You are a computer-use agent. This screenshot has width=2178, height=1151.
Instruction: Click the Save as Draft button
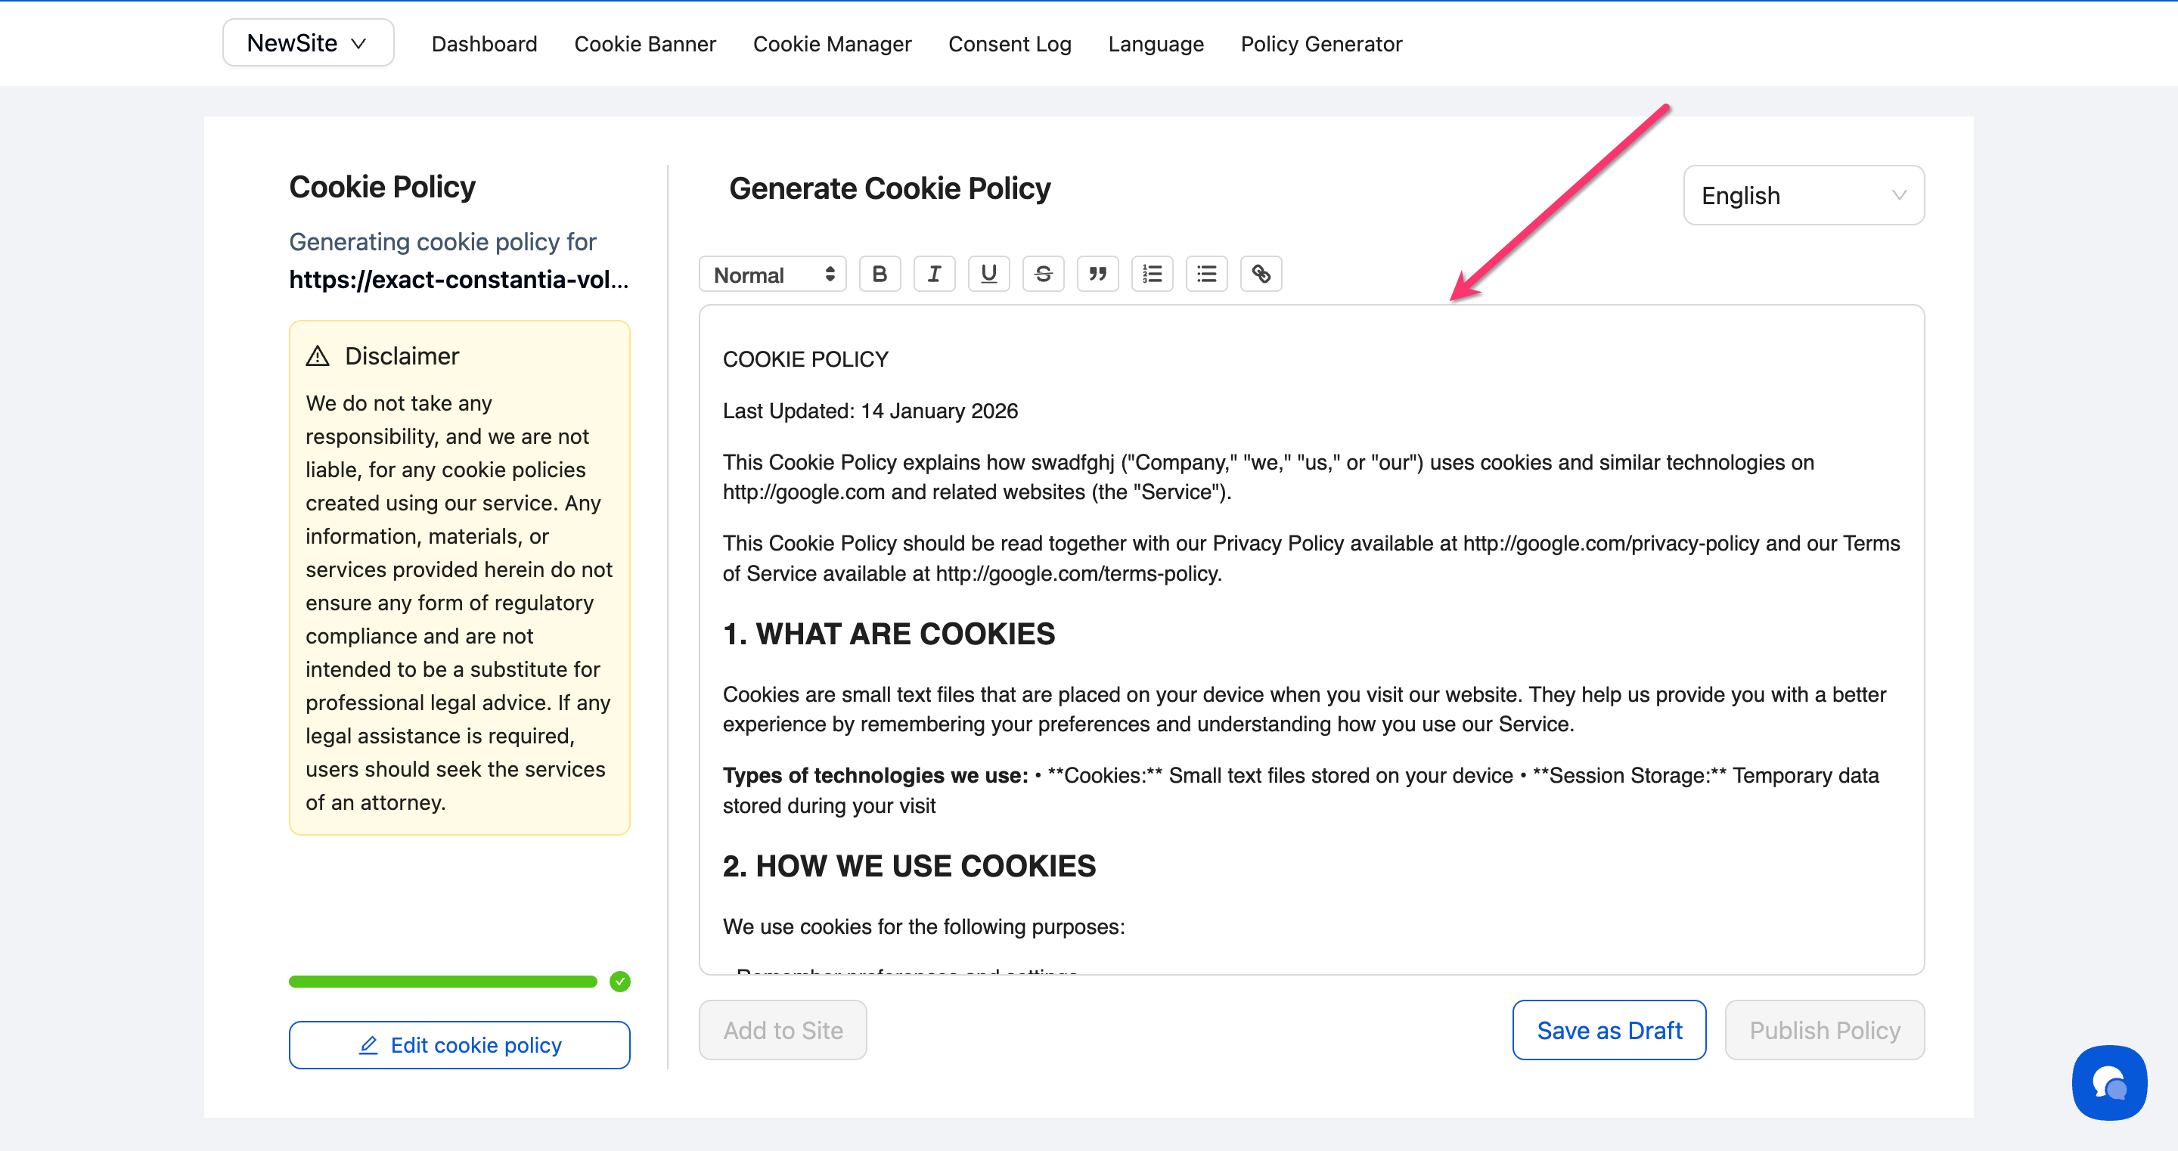tap(1608, 1030)
